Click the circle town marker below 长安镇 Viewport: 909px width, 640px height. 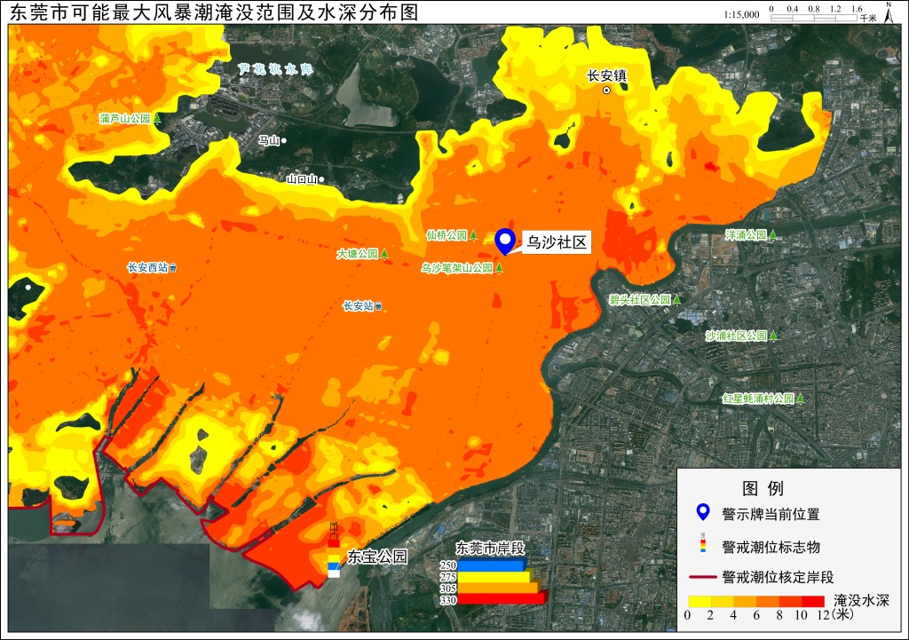[607, 91]
